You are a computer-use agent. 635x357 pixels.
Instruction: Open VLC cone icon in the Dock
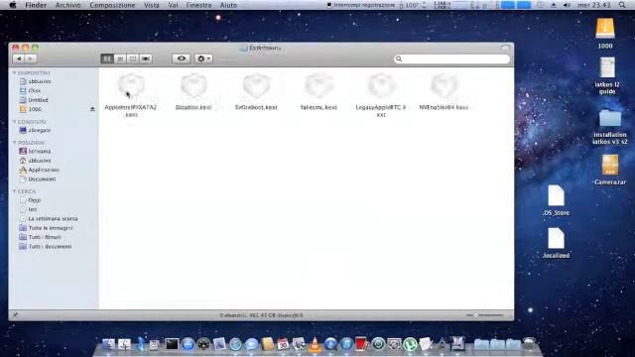[x=315, y=344]
